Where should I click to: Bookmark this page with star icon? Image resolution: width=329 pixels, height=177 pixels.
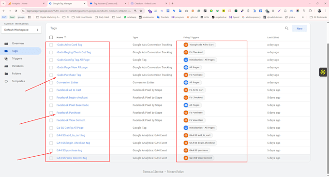[x=141, y=11]
